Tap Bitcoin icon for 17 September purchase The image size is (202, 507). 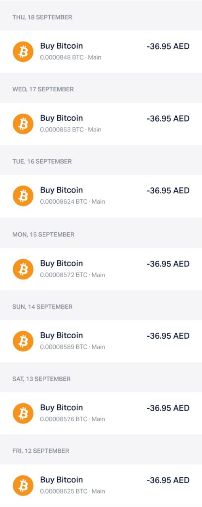[23, 124]
